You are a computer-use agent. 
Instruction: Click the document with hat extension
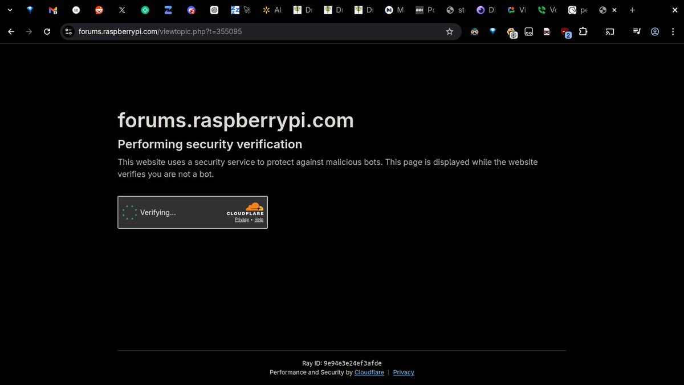pyautogui.click(x=547, y=32)
